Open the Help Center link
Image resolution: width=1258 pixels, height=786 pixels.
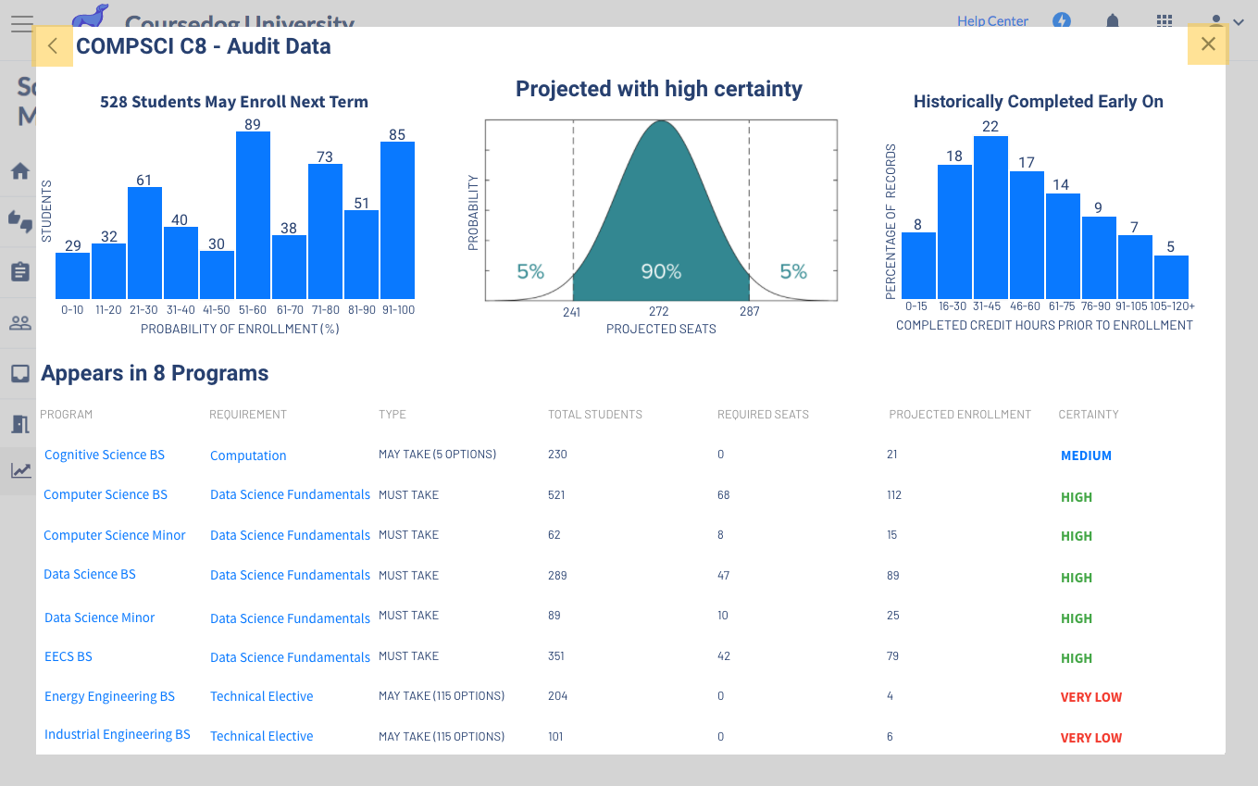pyautogui.click(x=992, y=20)
